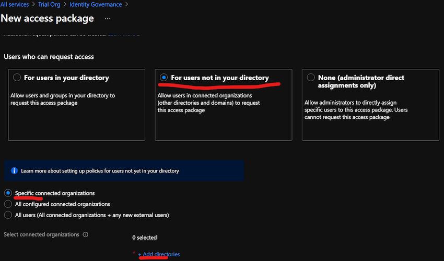Select For users not in your directory option
This screenshot has width=444, height=261.
tap(164, 78)
